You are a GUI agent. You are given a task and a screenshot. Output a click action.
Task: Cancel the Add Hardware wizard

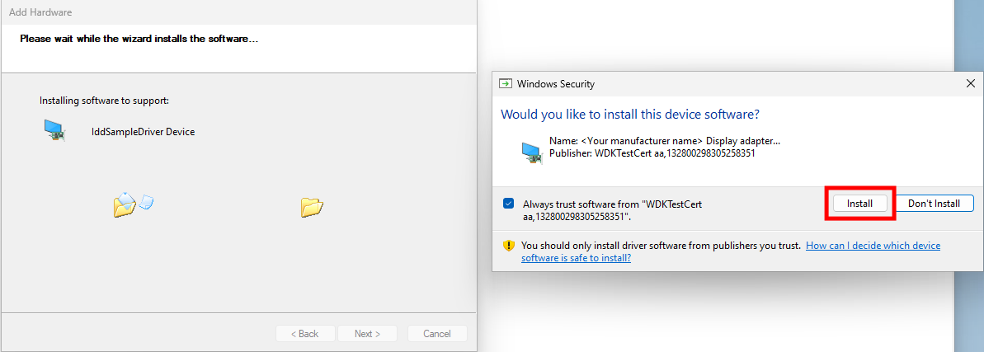[437, 333]
